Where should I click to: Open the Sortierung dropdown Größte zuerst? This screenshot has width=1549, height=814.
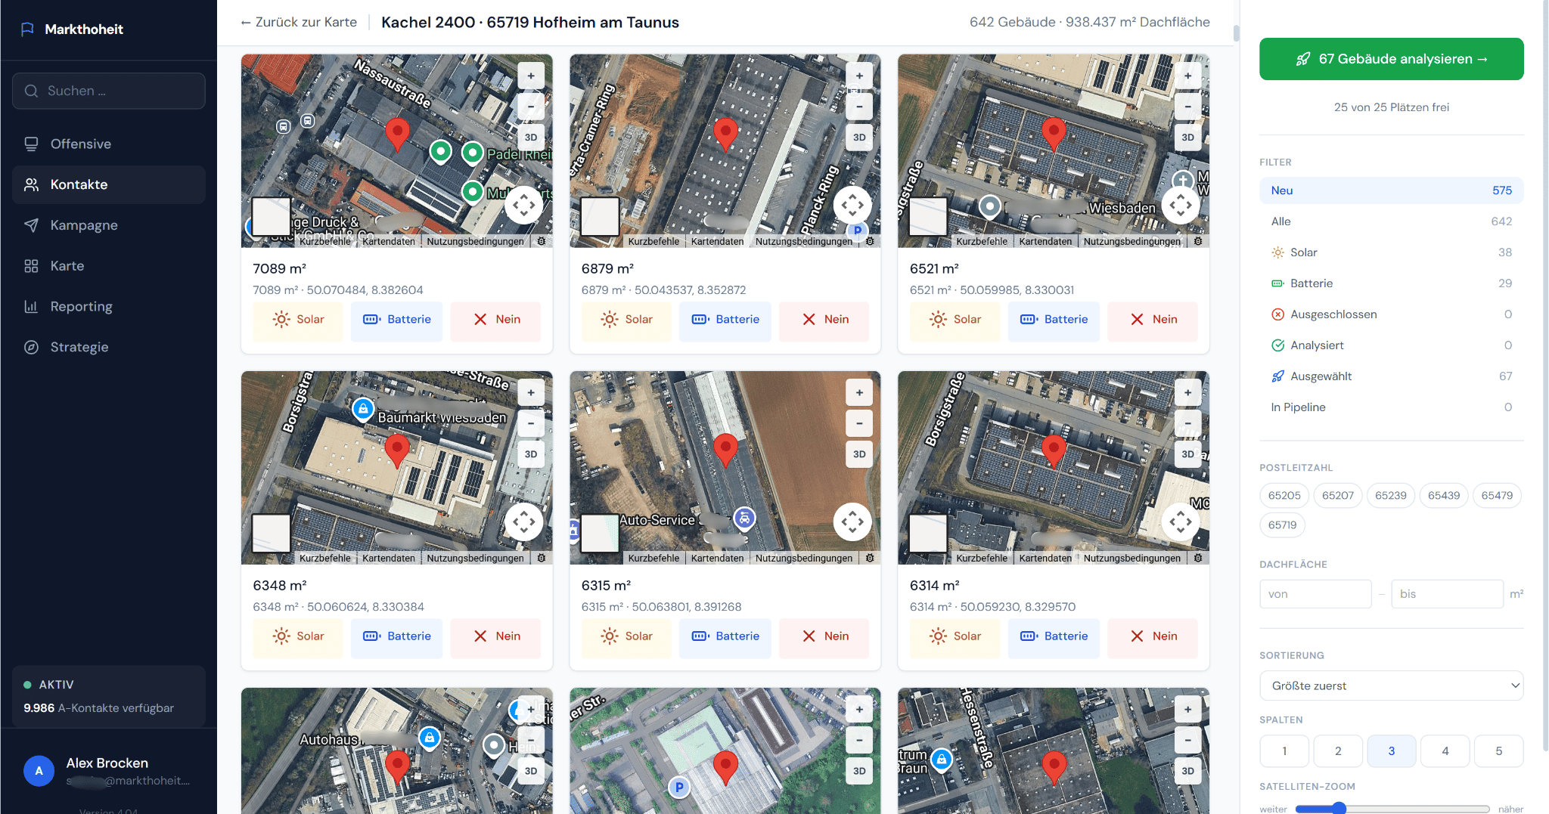point(1391,686)
